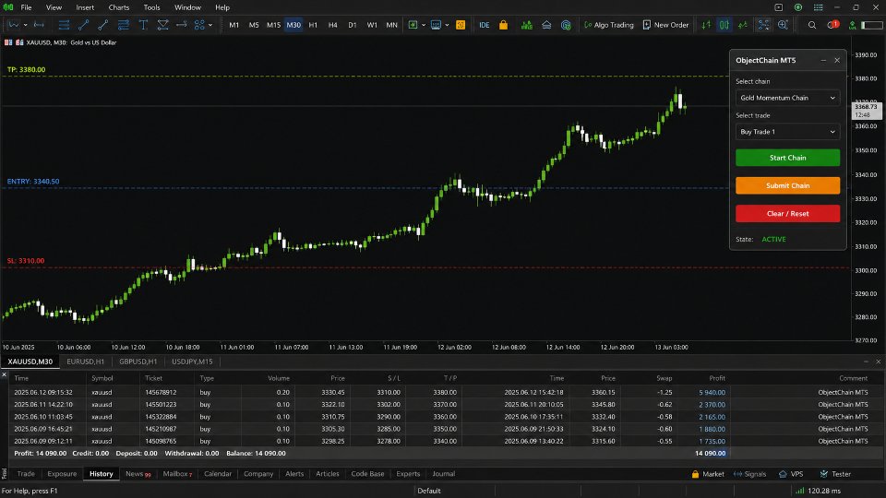Switch to the Trade tab

(x=26, y=474)
